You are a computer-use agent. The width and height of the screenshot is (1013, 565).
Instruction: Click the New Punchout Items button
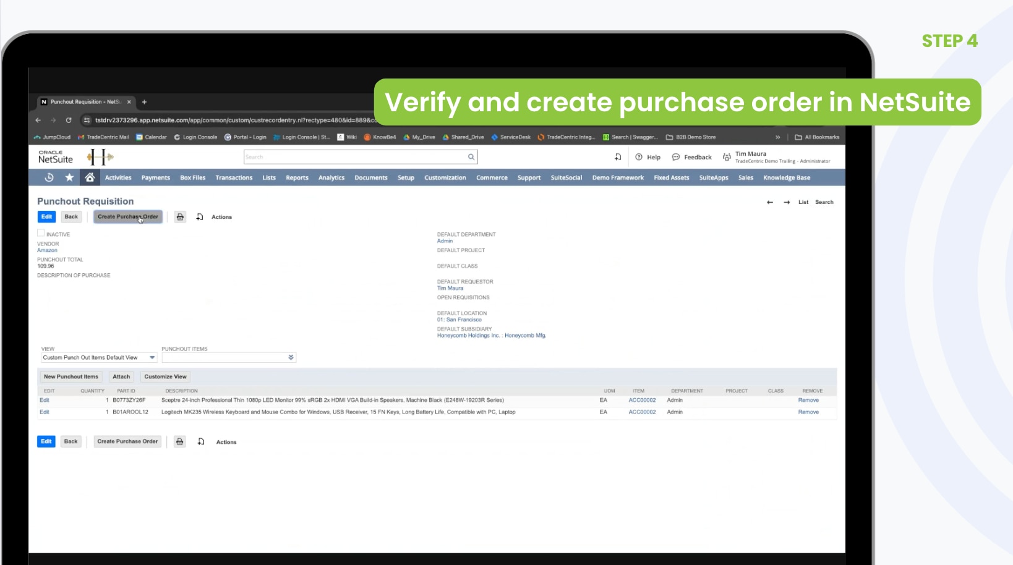click(71, 376)
